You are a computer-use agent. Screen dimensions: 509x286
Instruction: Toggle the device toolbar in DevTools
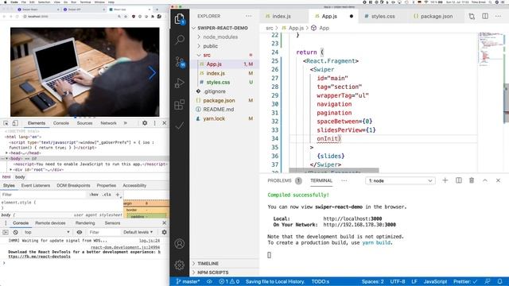coord(15,123)
